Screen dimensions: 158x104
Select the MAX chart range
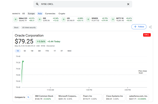point(69,51)
